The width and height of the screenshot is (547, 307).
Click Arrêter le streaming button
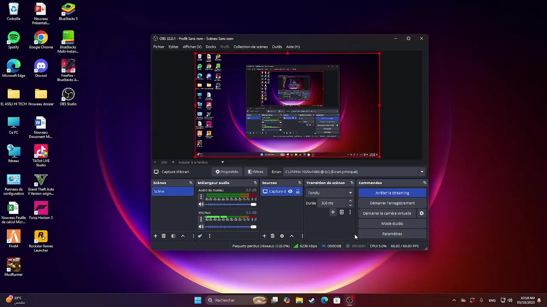tap(392, 193)
